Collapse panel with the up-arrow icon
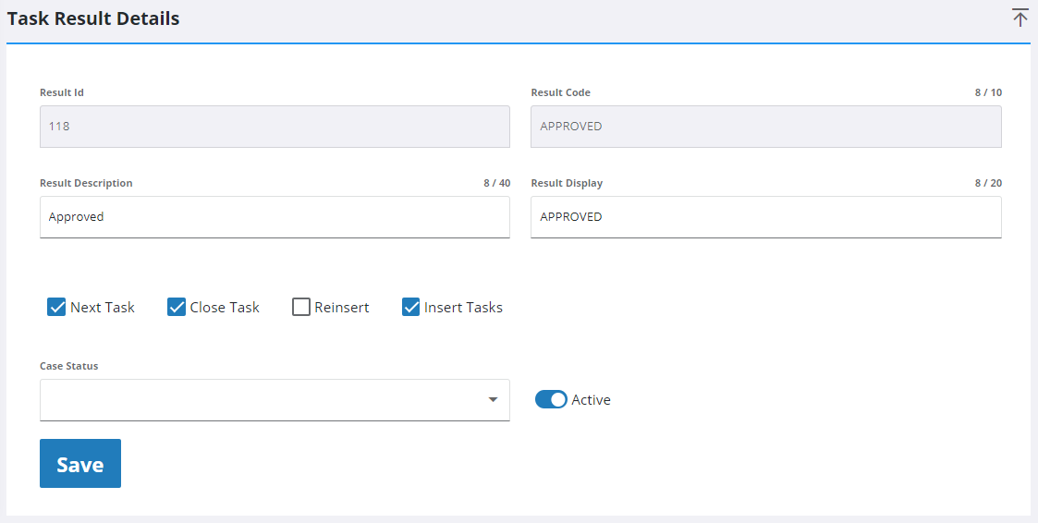Viewport: 1038px width, 523px height. pyautogui.click(x=1020, y=18)
